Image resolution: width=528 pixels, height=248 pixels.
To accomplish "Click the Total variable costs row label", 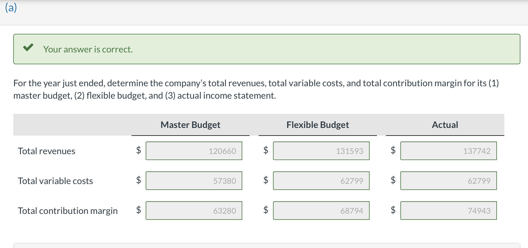I will point(55,181).
